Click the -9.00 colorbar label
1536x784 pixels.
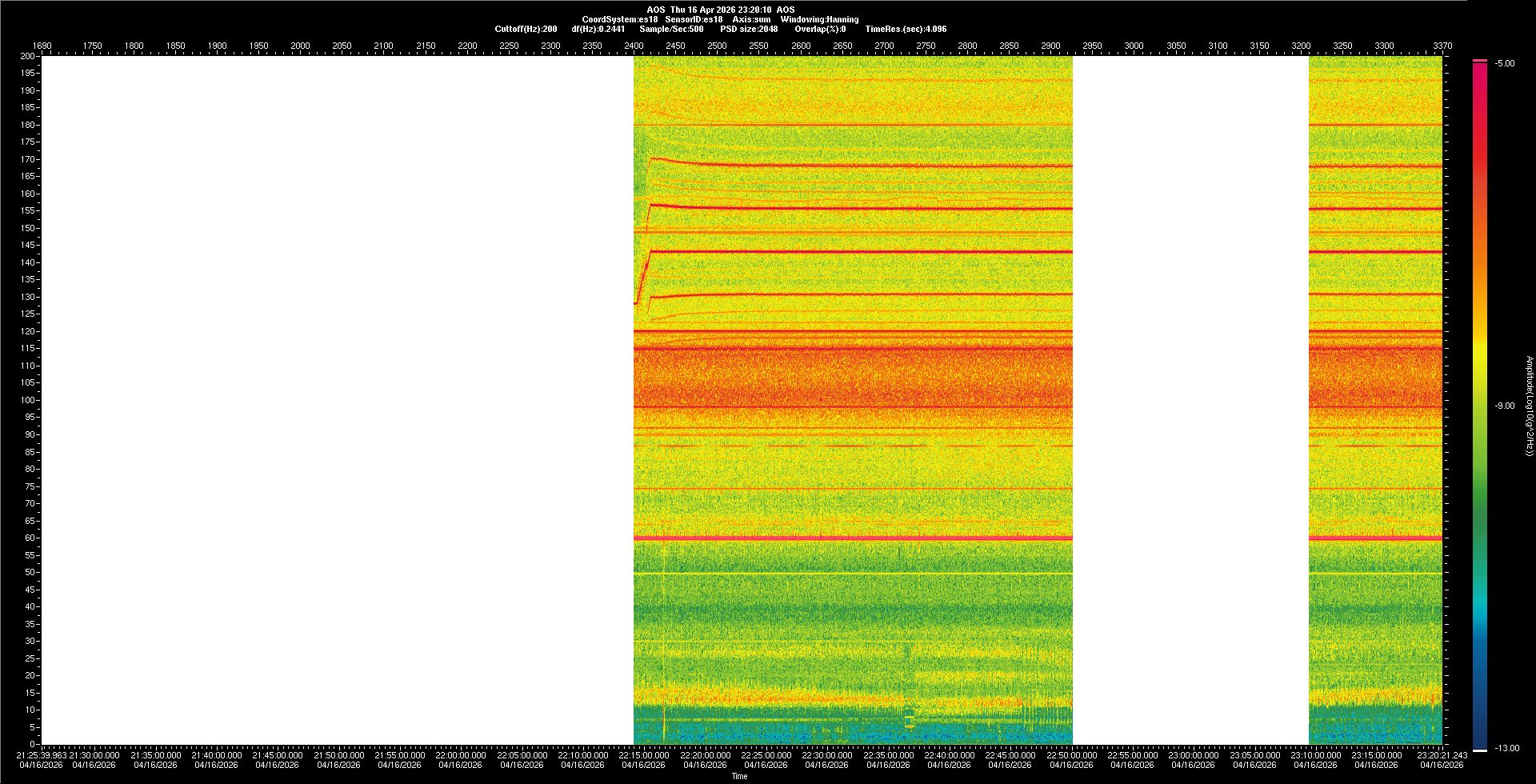(x=1504, y=406)
